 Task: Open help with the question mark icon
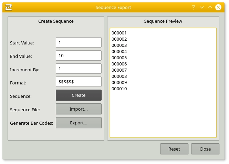[x=194, y=7]
